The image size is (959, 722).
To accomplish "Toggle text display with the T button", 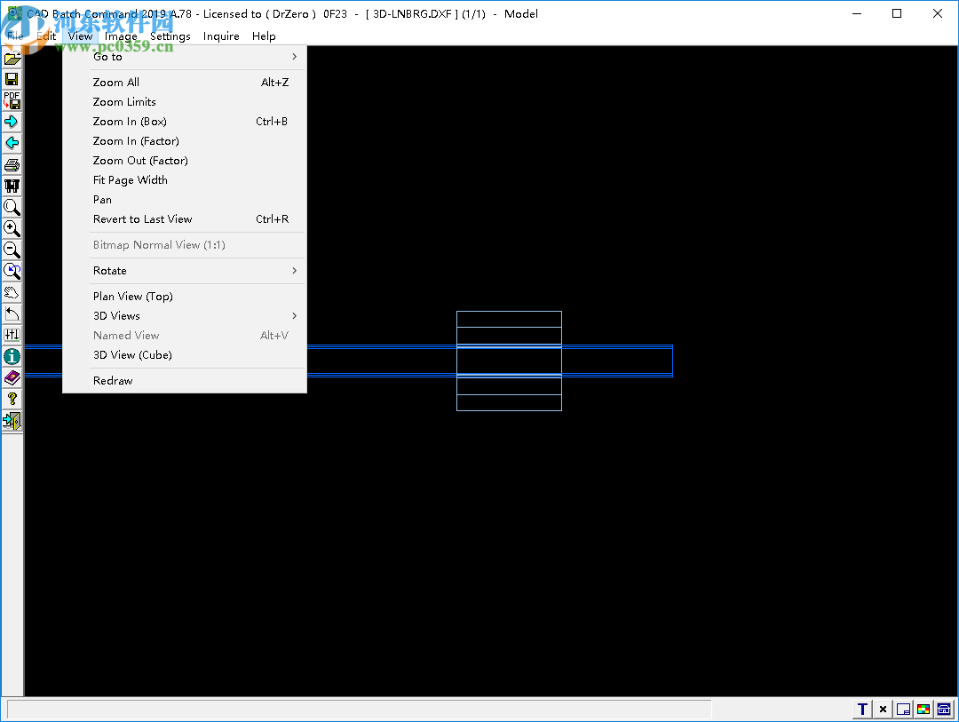I will point(860,708).
